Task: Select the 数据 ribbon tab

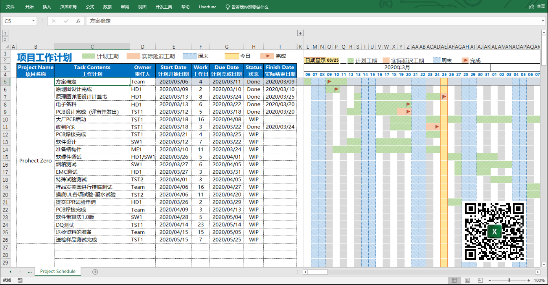Action: (107, 7)
